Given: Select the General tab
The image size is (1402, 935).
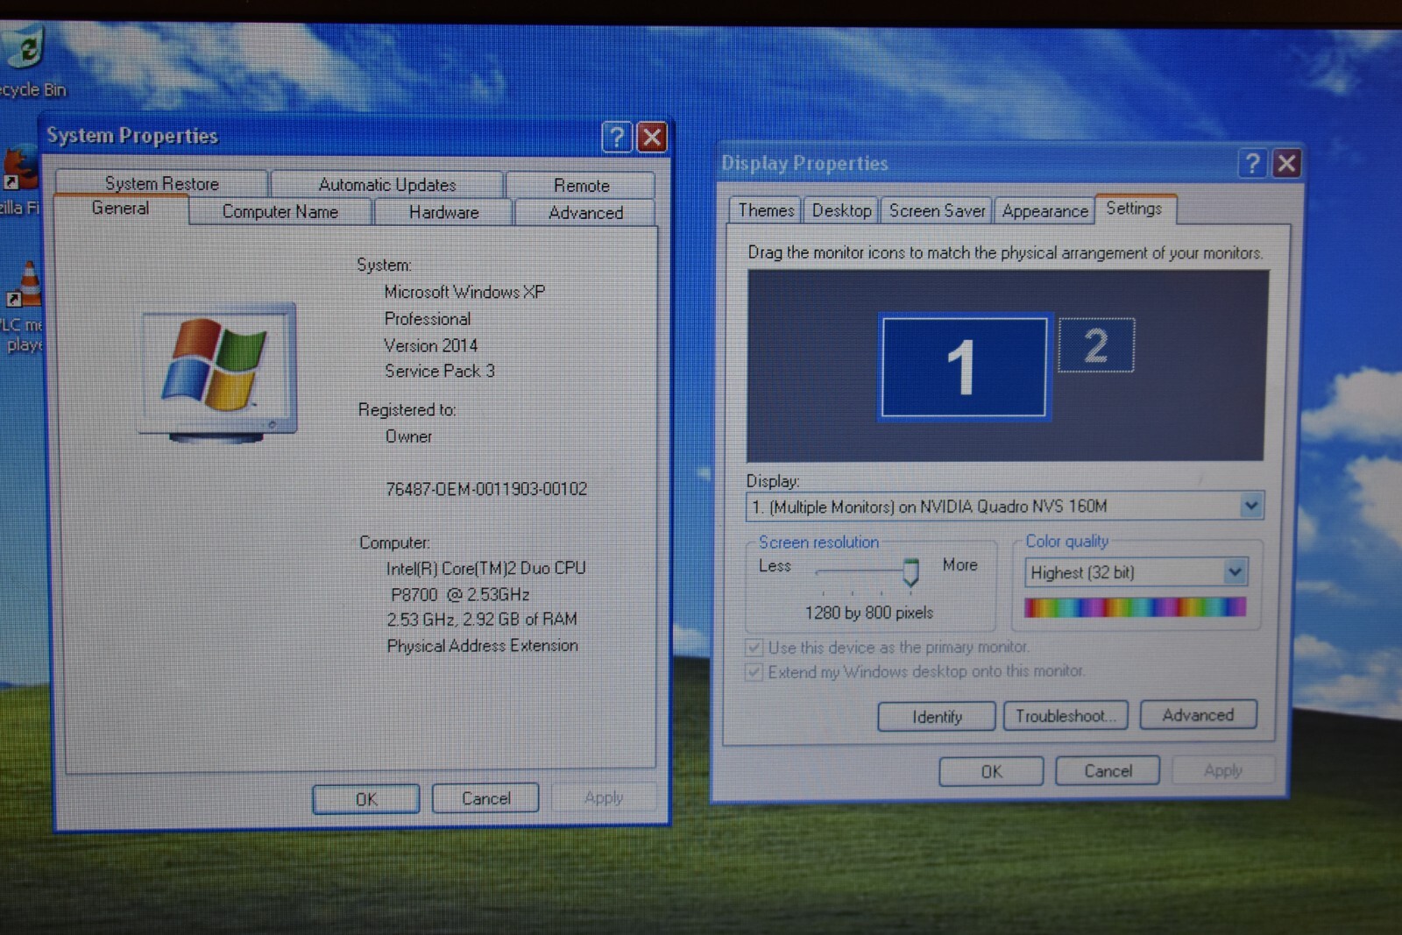Looking at the screenshot, I should pyautogui.click(x=121, y=209).
